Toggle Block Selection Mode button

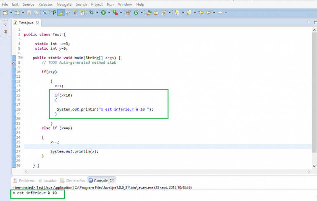pos(76,13)
